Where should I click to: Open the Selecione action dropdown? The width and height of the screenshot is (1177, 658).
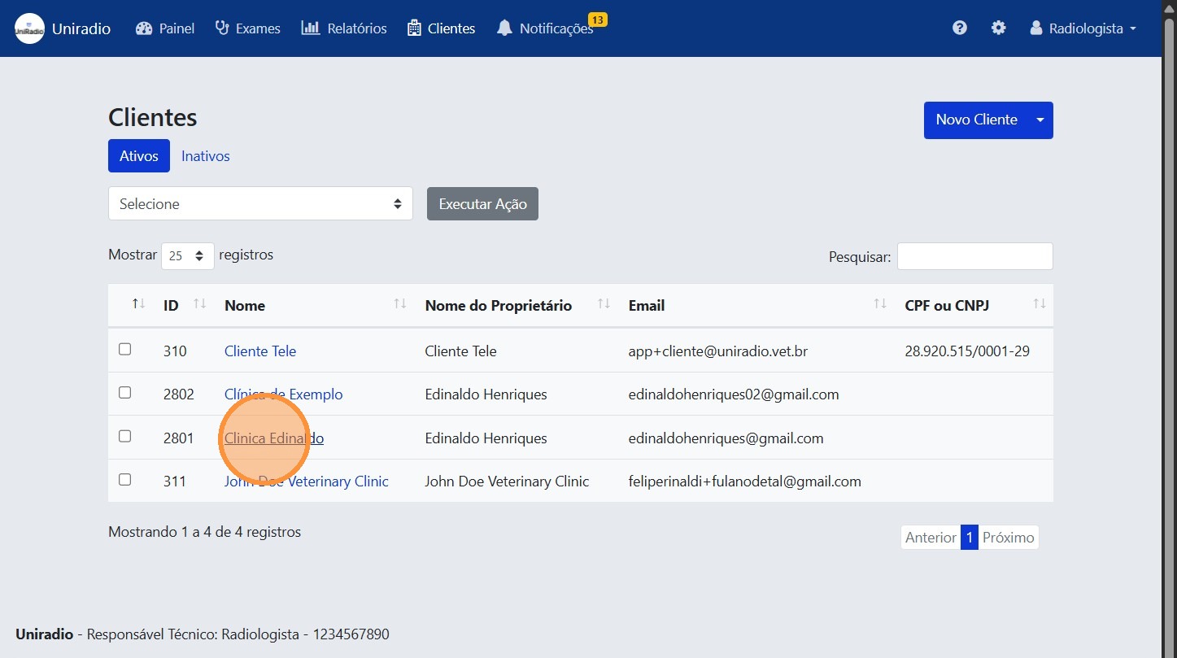260,203
